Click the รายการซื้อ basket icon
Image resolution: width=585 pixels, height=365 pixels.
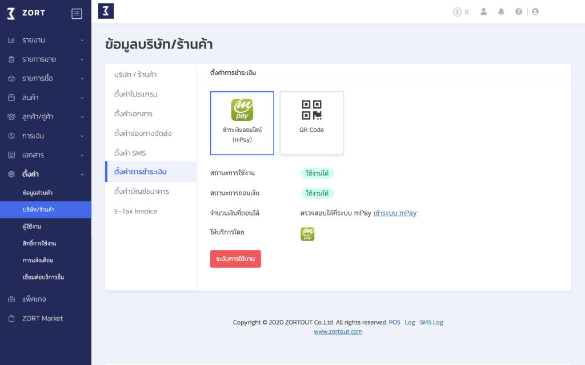pos(11,78)
